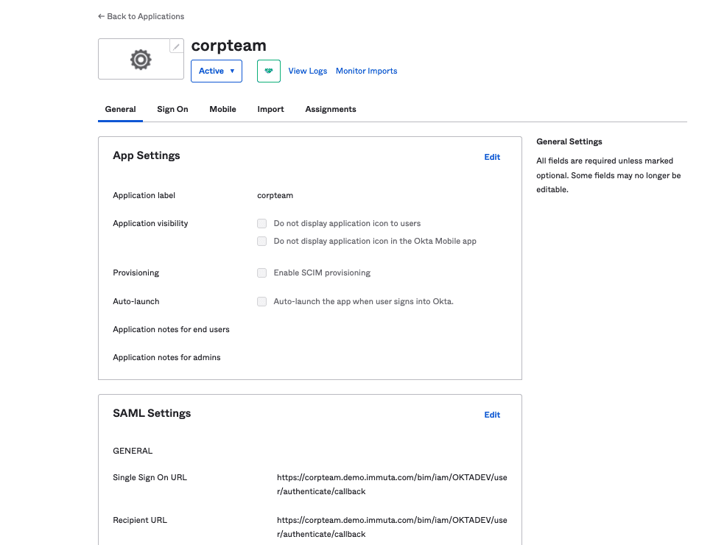The height and width of the screenshot is (545, 713).
Task: Click the SAML Settings heading
Action: [152, 413]
